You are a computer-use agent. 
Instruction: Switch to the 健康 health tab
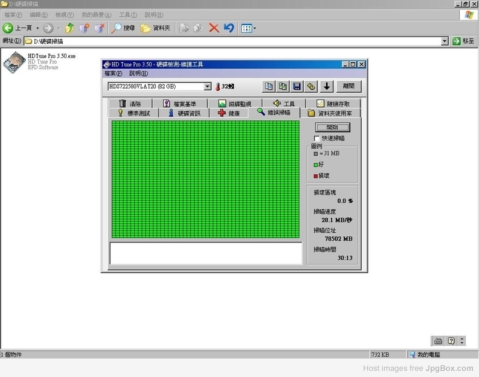(229, 113)
